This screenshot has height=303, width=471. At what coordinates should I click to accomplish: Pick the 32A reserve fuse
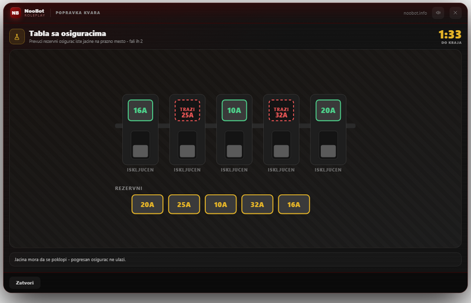pyautogui.click(x=257, y=205)
